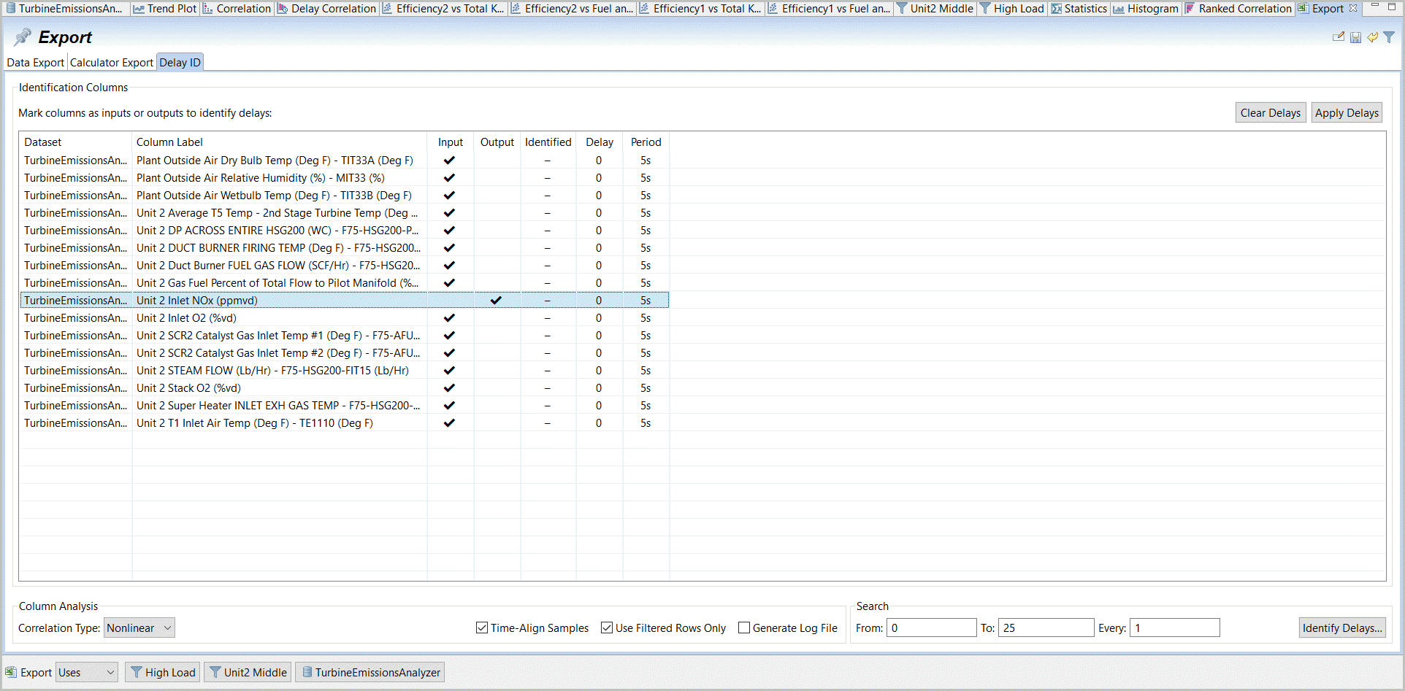Switch to the Calculator Export tab
The image size is (1405, 691).
coord(112,63)
